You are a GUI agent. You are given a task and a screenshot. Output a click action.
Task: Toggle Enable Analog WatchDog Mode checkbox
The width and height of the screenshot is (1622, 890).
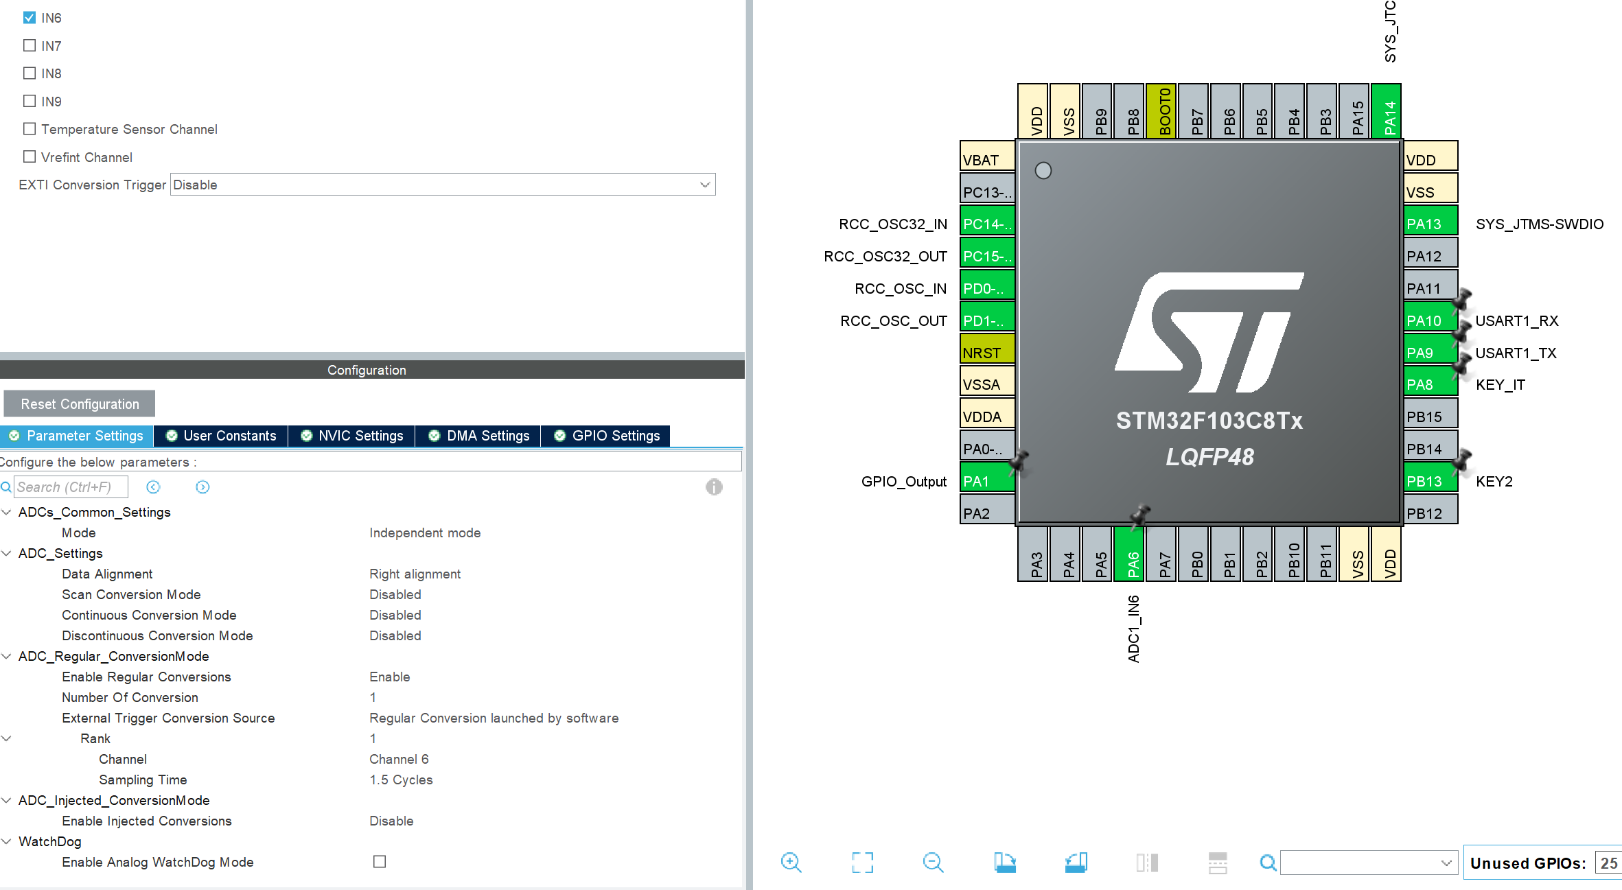380,861
